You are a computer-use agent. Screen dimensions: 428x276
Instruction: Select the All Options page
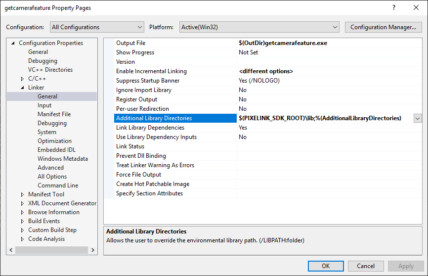click(52, 177)
